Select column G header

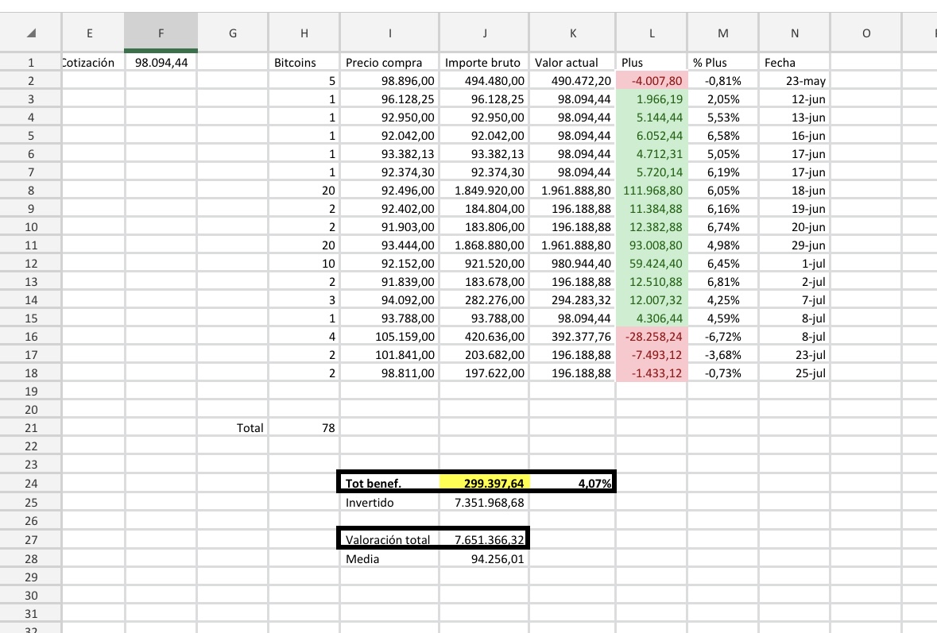(233, 33)
